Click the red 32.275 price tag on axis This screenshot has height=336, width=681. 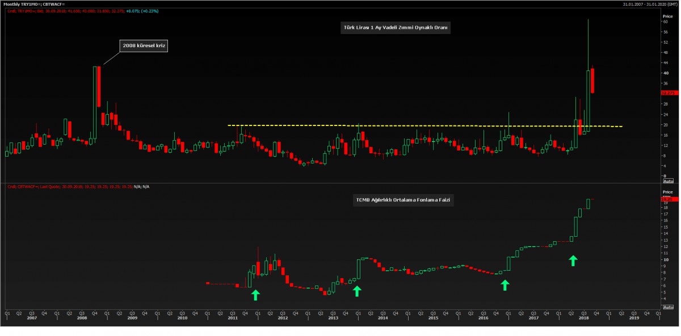(667, 93)
